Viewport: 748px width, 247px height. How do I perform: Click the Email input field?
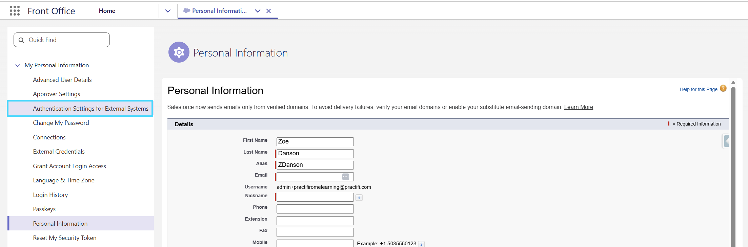coord(315,177)
